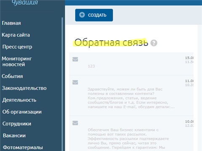The height and width of the screenshot is (151, 202).
Task: Select Мониторинг новостей menu item
Action: pyautogui.click(x=17, y=62)
